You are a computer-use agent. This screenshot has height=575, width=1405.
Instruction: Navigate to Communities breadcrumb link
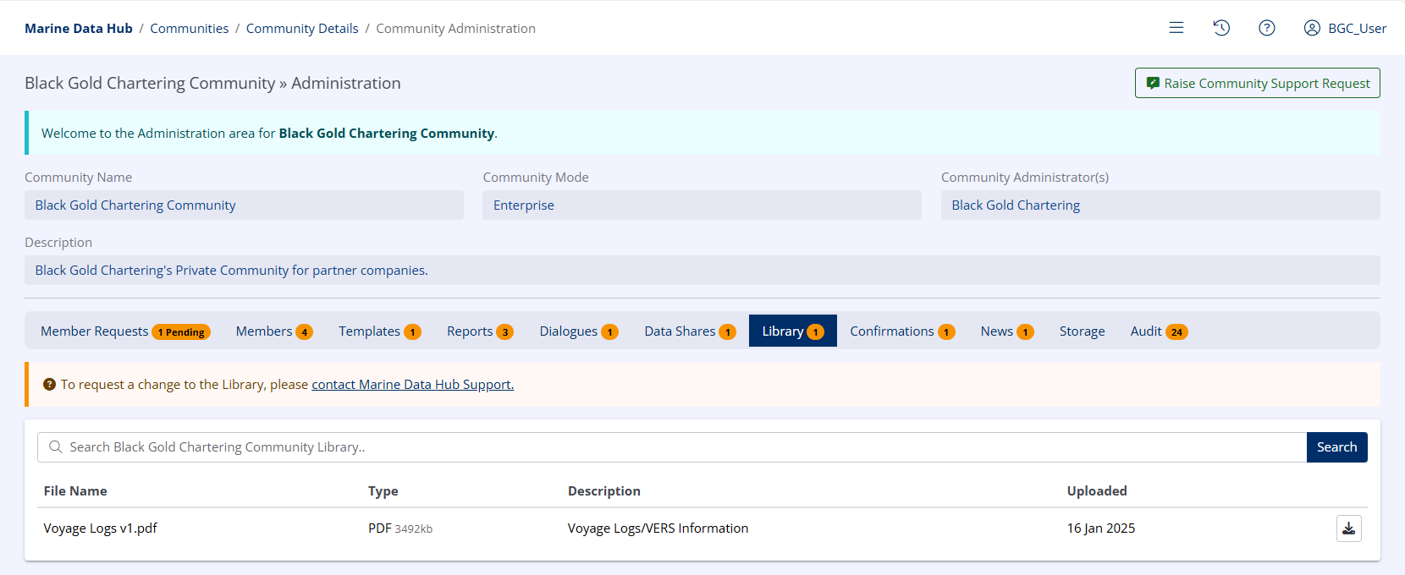click(189, 29)
